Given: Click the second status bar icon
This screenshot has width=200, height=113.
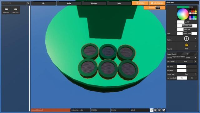Looking at the screenshot, I should (156, 110).
